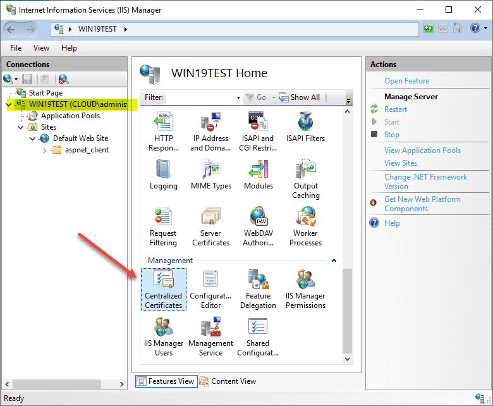Image resolution: width=493 pixels, height=406 pixels.
Task: Open Shared Configuration feature
Action: pos(258,336)
